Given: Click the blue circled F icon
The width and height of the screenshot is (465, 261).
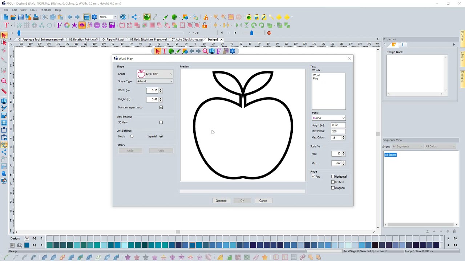Looking at the screenshot, I should pyautogui.click(x=123, y=17).
